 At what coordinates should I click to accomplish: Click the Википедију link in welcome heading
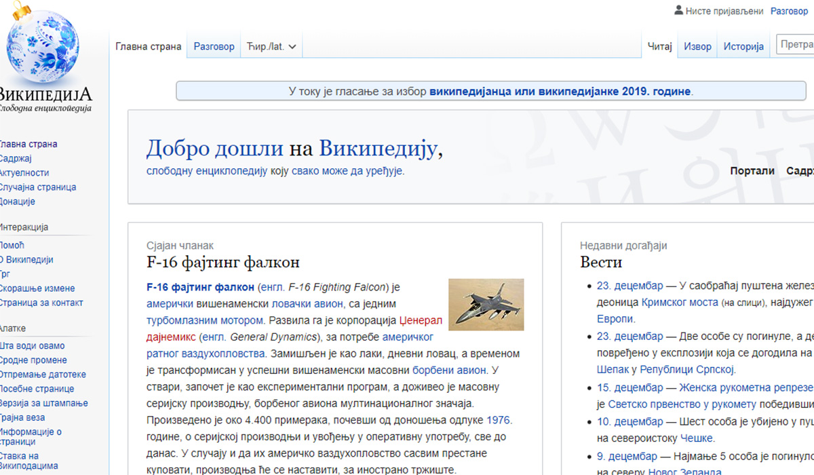click(379, 149)
